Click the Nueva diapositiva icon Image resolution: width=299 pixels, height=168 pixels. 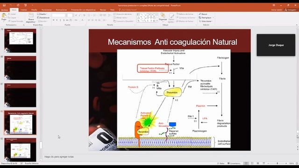[31, 15]
